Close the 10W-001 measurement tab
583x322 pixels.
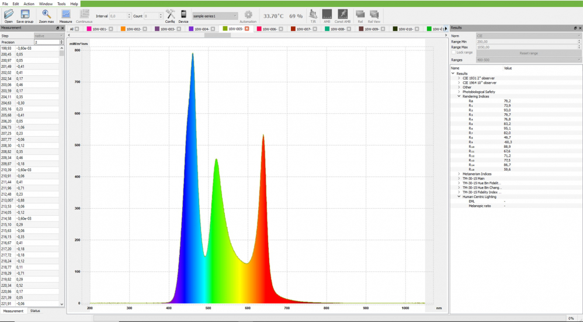[x=110, y=29]
